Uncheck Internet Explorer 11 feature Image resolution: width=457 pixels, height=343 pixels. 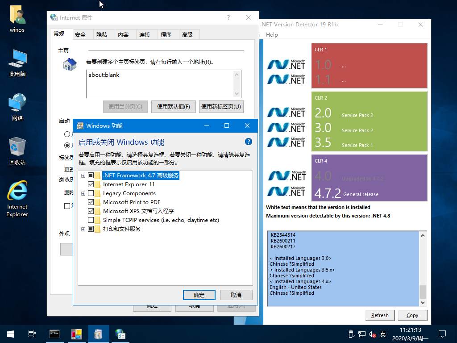click(91, 184)
